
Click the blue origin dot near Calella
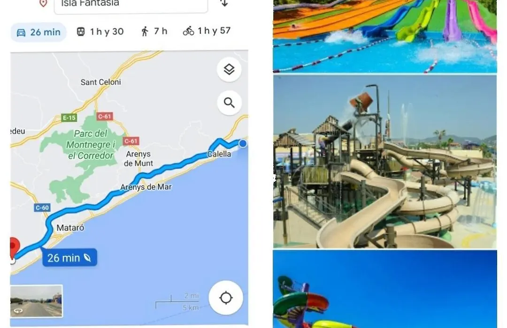[243, 144]
